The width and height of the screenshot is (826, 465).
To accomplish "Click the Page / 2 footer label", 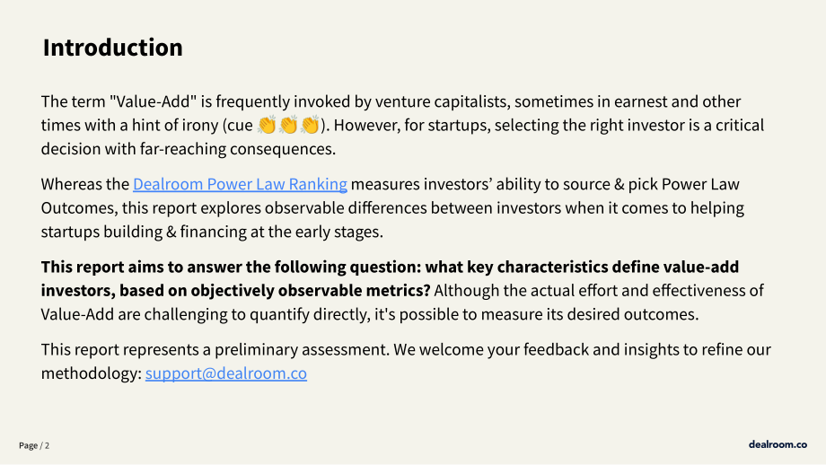I will 34,445.
